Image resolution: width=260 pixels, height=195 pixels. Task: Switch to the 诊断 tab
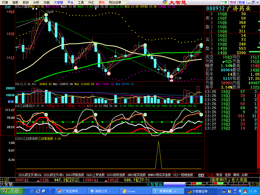coord(245,175)
